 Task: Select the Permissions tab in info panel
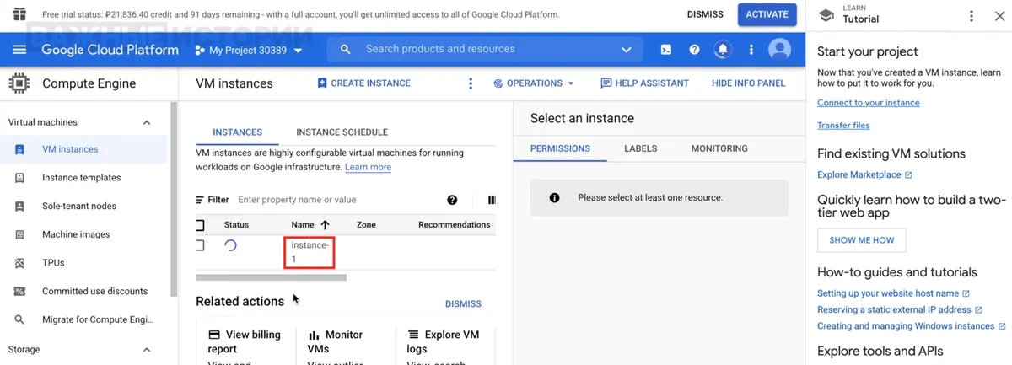tap(560, 148)
